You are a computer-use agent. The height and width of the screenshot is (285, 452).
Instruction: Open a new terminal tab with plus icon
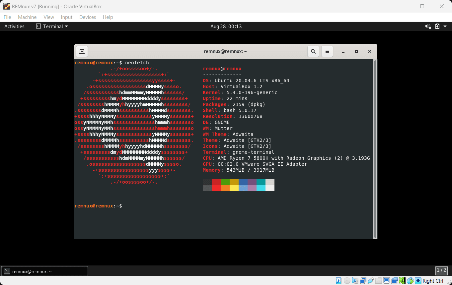click(82, 51)
